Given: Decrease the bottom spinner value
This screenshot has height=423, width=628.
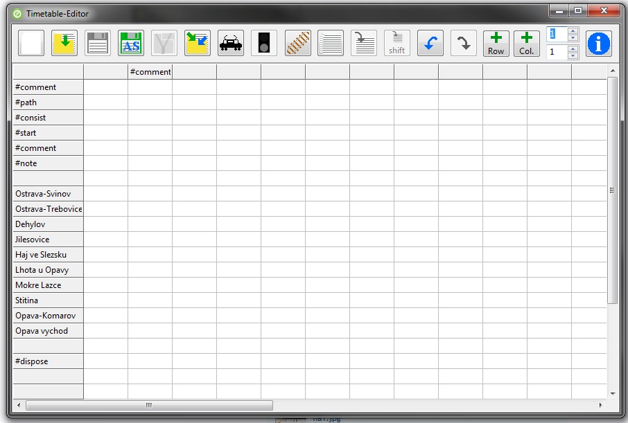Looking at the screenshot, I should tap(573, 55).
